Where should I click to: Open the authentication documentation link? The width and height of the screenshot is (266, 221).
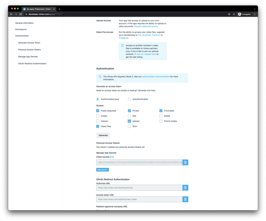[x=156, y=77]
